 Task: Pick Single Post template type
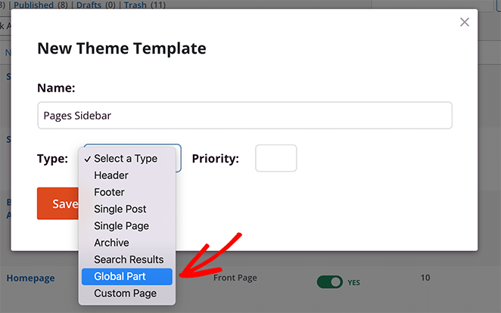click(x=120, y=209)
